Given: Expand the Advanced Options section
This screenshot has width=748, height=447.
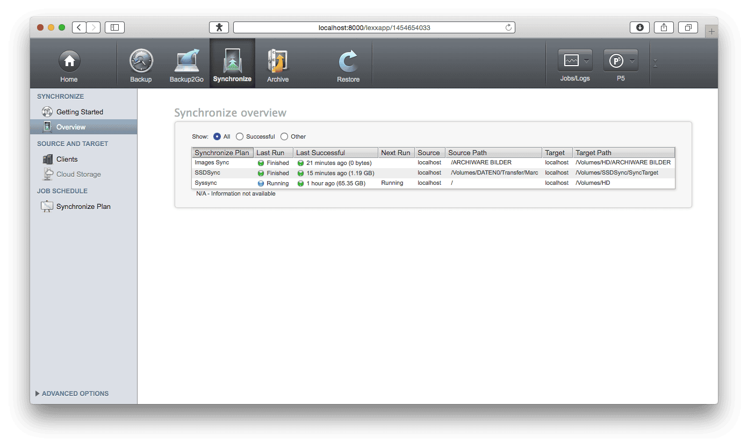Looking at the screenshot, I should [x=72, y=393].
